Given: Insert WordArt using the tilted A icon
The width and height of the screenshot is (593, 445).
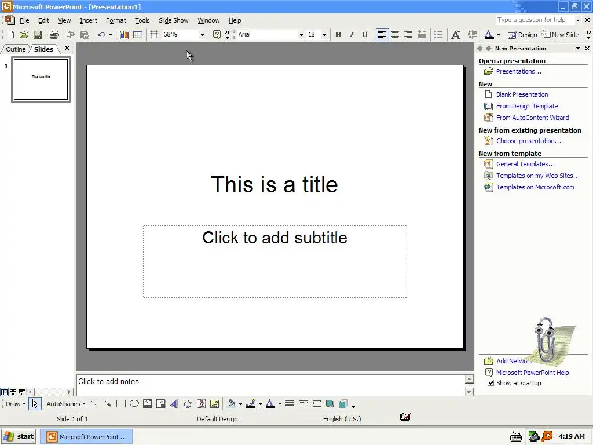Looking at the screenshot, I should point(174,404).
